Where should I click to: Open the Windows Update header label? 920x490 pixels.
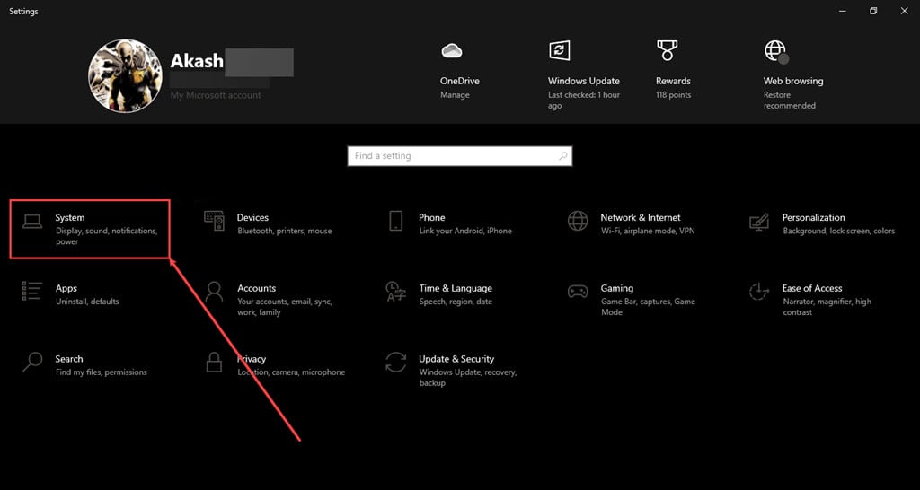tap(584, 81)
